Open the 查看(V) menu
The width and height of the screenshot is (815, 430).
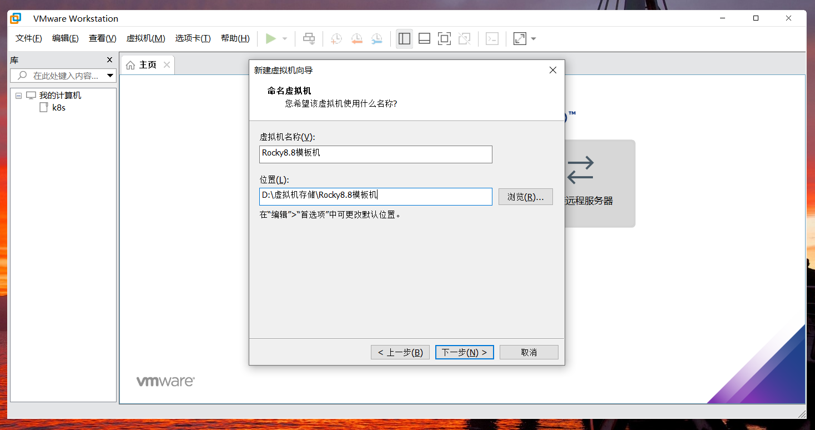103,38
